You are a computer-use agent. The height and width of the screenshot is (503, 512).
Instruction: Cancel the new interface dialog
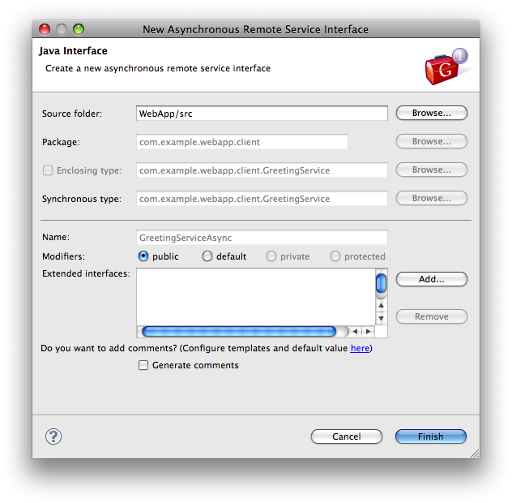coord(346,436)
